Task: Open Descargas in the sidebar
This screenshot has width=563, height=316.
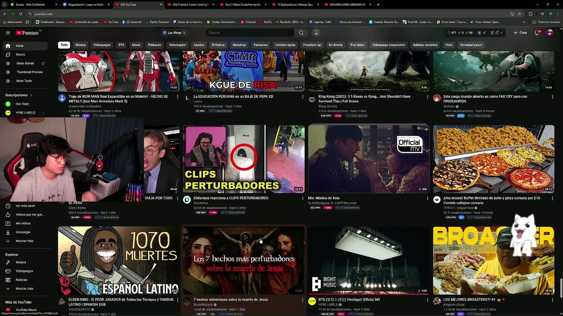Action: (x=25, y=232)
